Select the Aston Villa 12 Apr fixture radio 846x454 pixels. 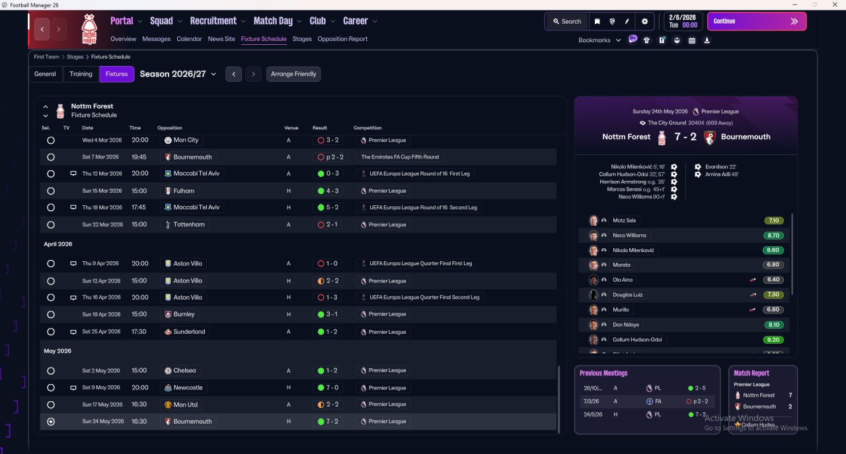point(51,281)
